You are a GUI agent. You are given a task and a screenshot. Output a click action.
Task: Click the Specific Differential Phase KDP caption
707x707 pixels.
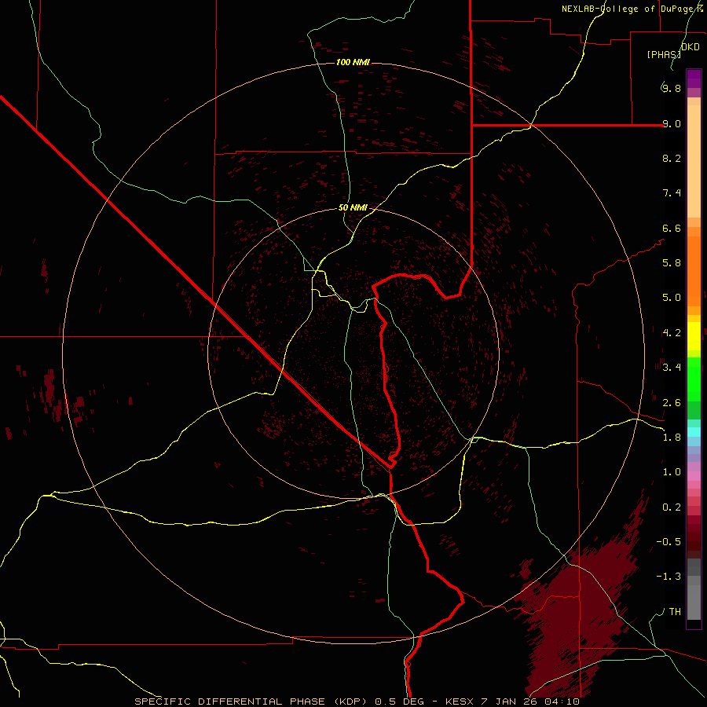click(357, 702)
